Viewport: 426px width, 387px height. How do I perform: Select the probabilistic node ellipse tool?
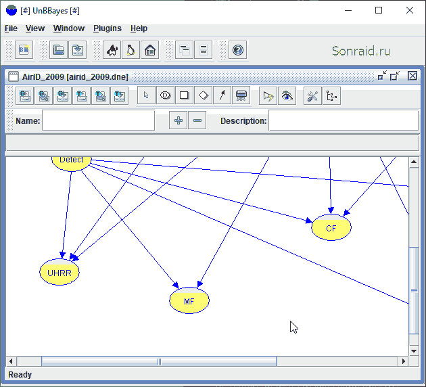click(165, 95)
